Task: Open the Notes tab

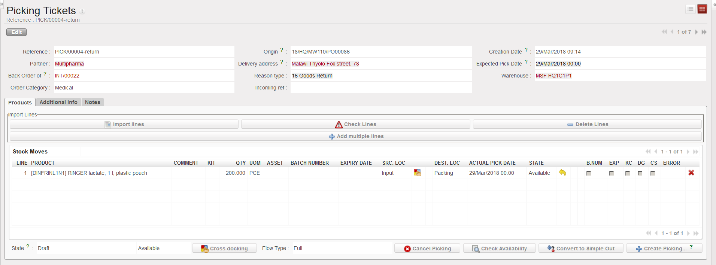Action: click(x=92, y=102)
